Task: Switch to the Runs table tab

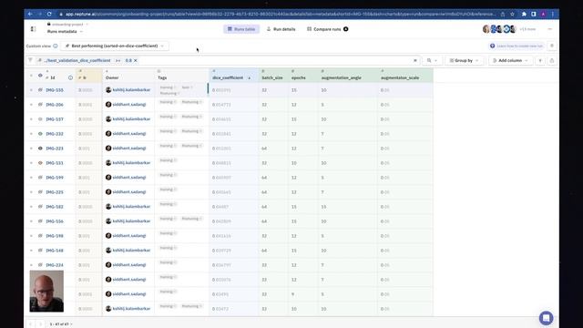Action: [241, 29]
